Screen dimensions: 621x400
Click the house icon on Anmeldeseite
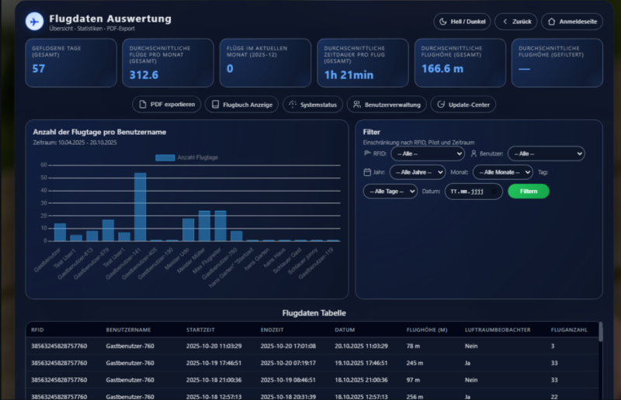[x=550, y=22]
